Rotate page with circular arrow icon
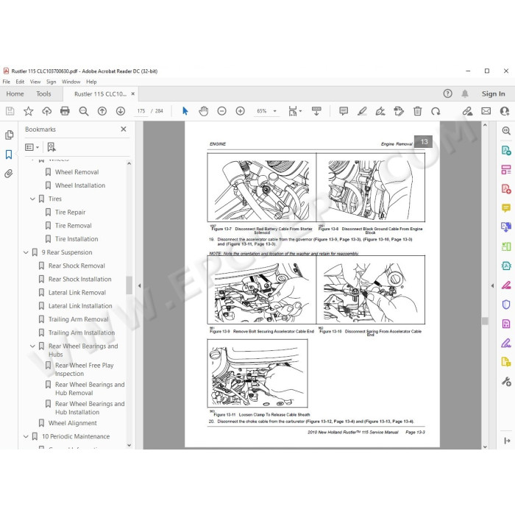 tap(436, 111)
